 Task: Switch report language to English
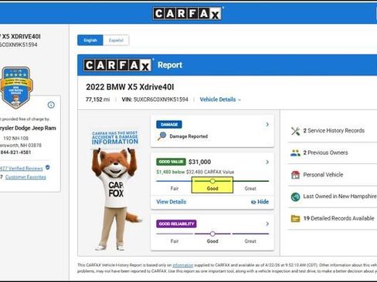click(90, 40)
